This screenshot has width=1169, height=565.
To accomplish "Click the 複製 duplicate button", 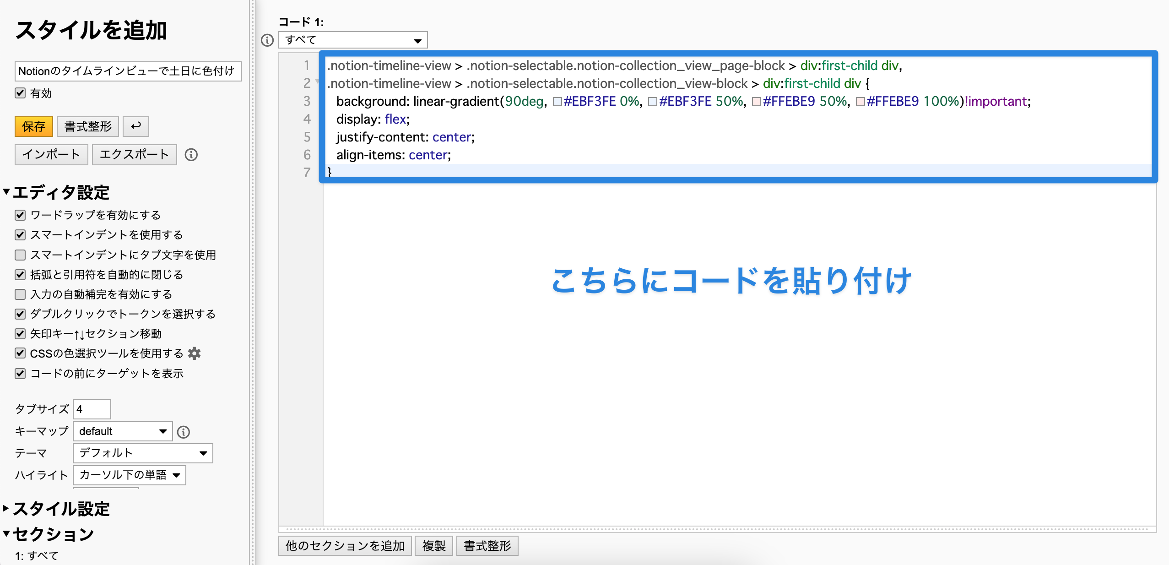I will [434, 546].
